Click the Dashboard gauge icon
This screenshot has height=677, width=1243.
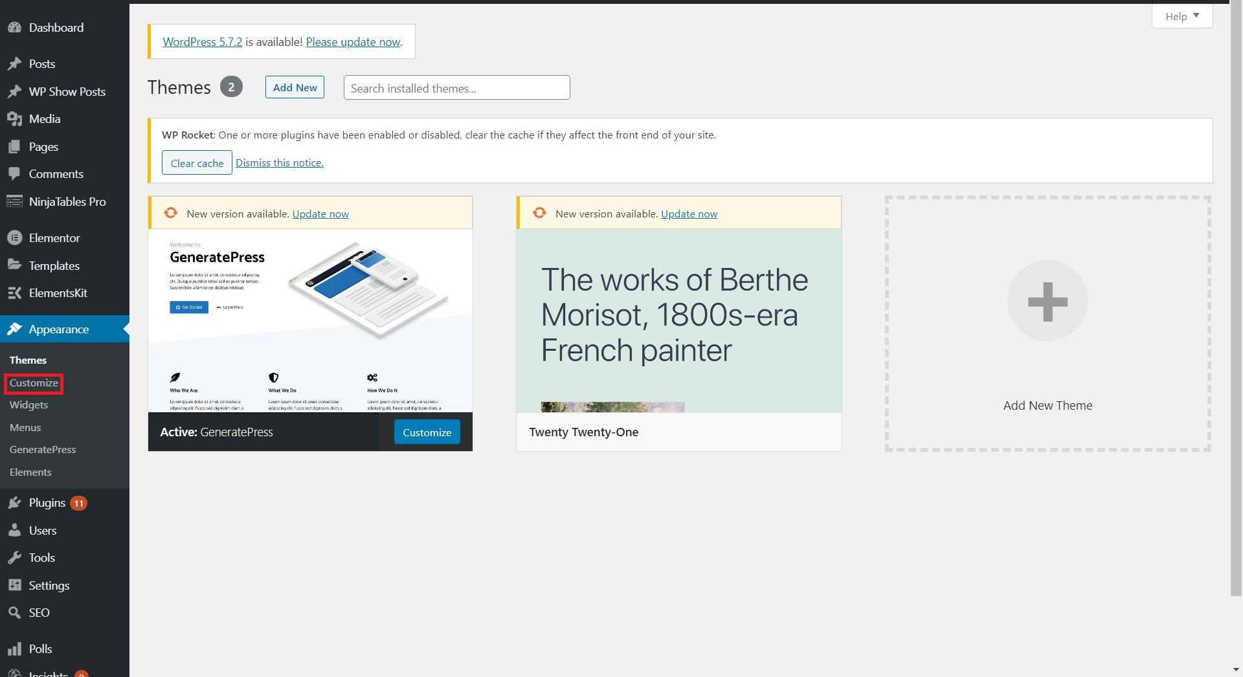(x=14, y=28)
